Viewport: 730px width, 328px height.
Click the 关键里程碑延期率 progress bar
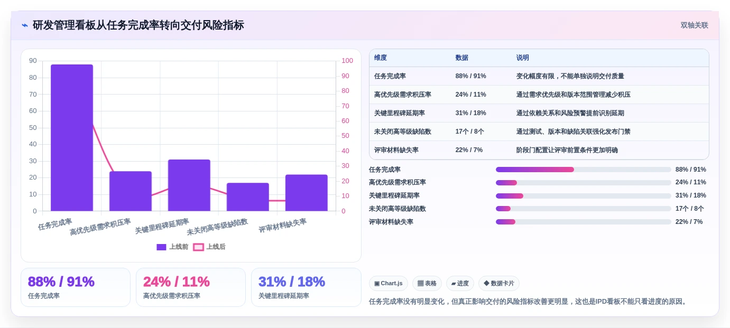[584, 196]
